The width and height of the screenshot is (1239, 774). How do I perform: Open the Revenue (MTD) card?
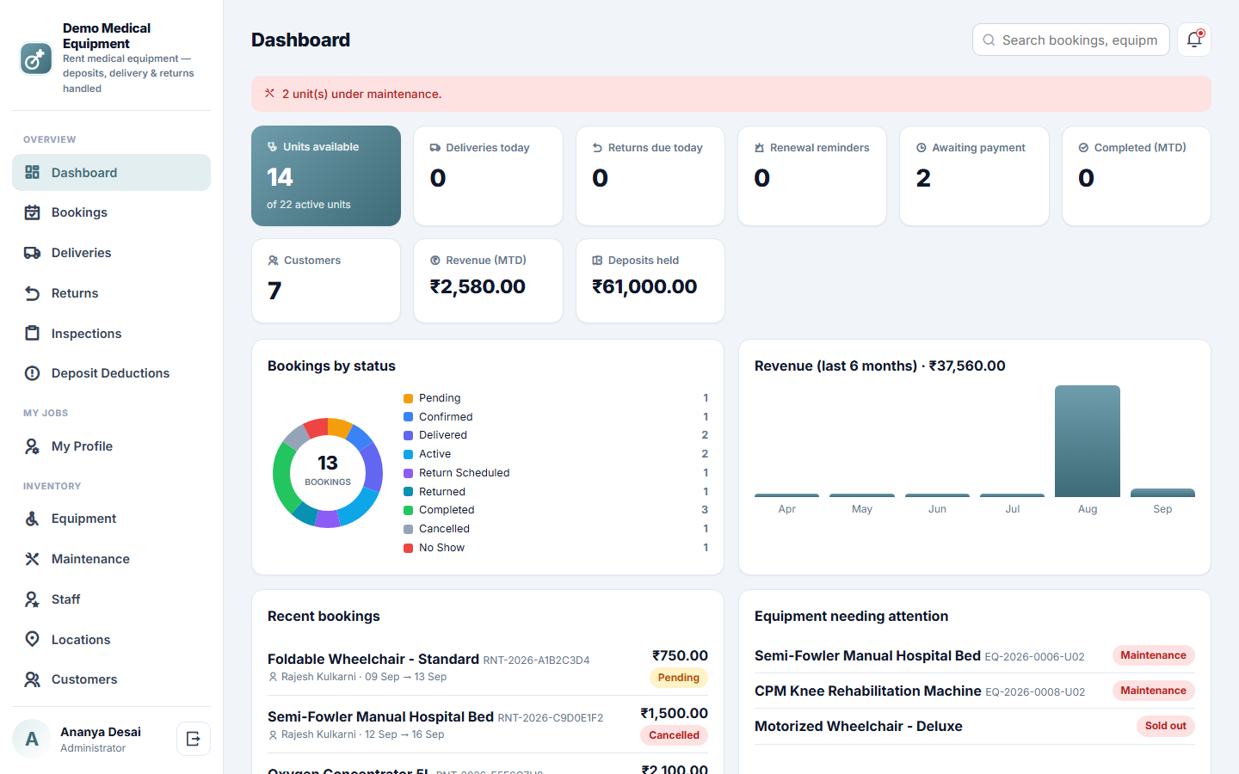click(x=488, y=281)
